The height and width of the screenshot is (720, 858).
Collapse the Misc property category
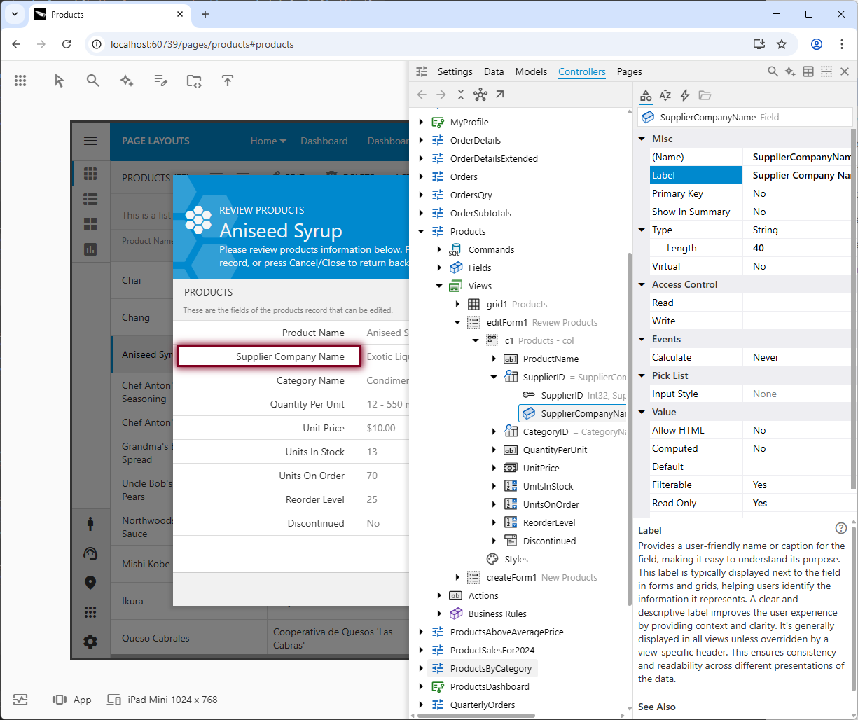point(642,139)
